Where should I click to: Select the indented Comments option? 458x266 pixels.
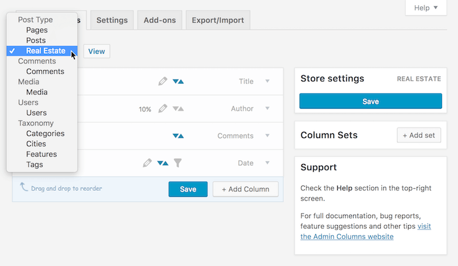[x=42, y=72]
